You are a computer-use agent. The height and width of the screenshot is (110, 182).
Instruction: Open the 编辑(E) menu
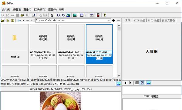pos(17,9)
